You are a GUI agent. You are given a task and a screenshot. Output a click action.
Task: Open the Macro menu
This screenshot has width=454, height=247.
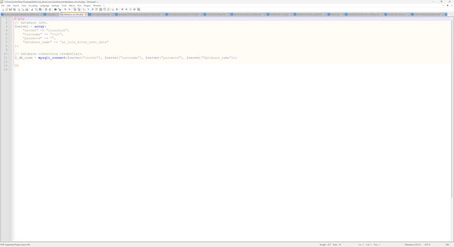(x=72, y=6)
